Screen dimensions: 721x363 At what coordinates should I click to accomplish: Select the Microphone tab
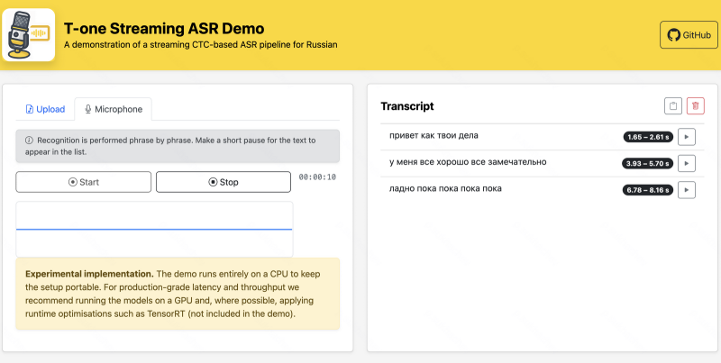point(114,109)
